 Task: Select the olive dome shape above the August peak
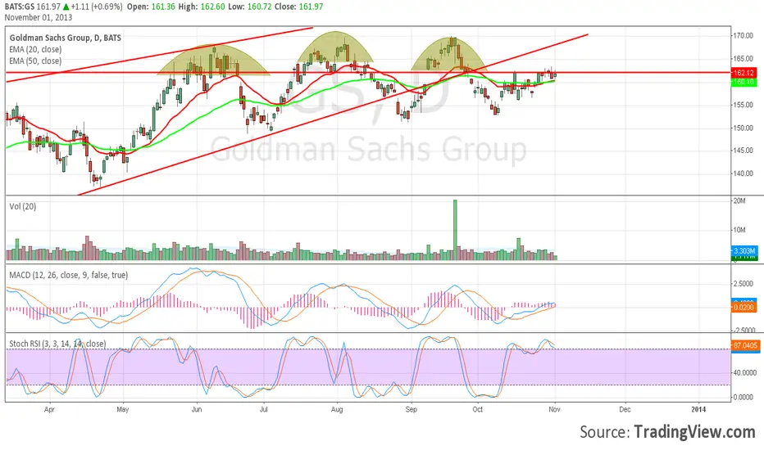[335, 47]
